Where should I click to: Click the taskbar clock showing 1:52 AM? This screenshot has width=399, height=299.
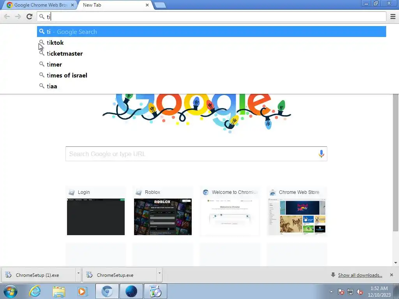379,292
